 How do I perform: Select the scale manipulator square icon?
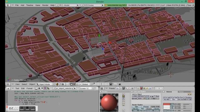pos(80,84)
